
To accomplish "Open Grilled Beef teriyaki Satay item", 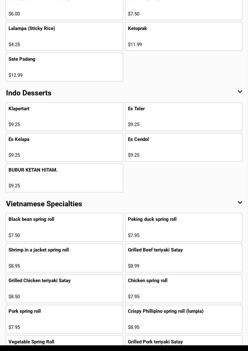I will pyautogui.click(x=184, y=258).
